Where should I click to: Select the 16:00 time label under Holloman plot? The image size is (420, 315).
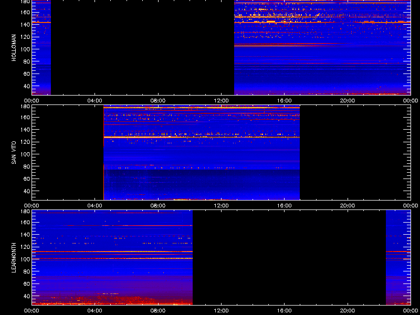[x=284, y=101]
